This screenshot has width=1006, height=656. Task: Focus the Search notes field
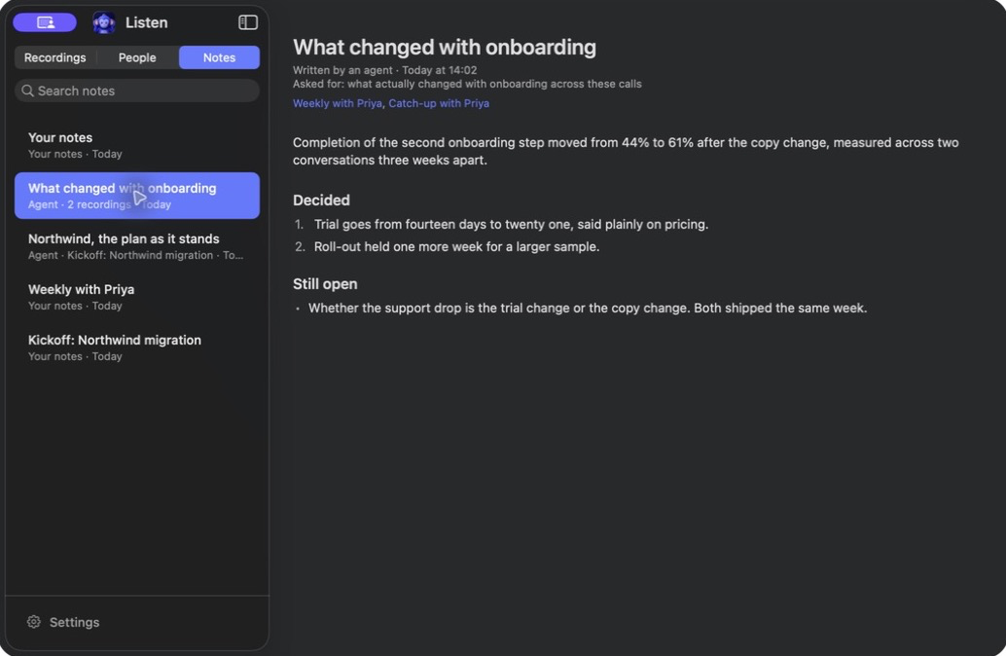point(137,91)
